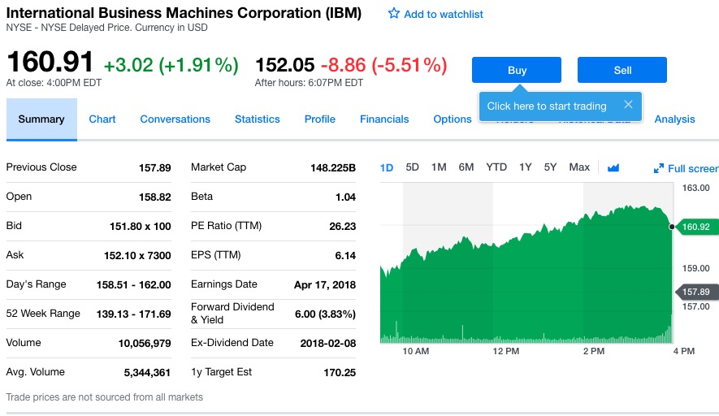Screen dimensions: 719x416
Task: View the Profile tab
Action: (319, 119)
